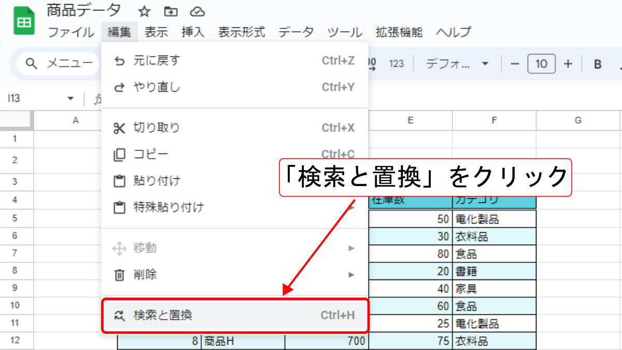Choose 切り取り from the edit menu
The height and width of the screenshot is (350, 622).
pos(234,128)
